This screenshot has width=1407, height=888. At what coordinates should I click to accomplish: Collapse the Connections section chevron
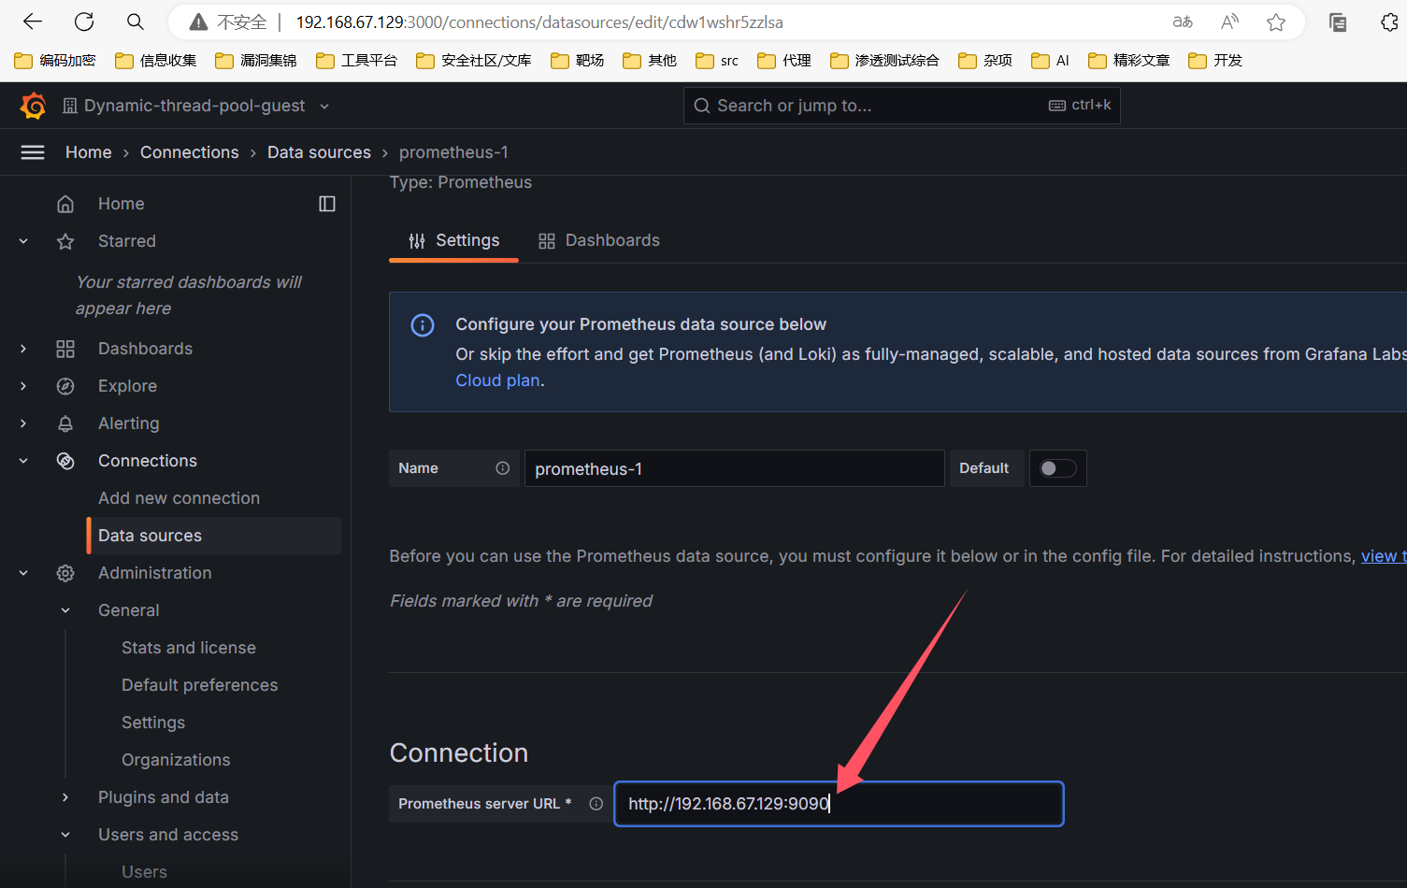(x=23, y=461)
